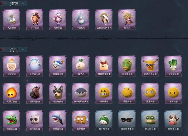The image size is (188, 136).
Task: Select the brown horse mask headgear
Action: coord(35,93)
